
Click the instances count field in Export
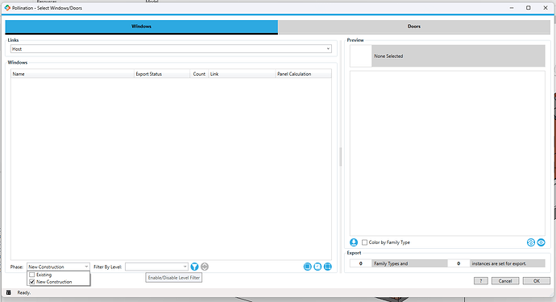pyautogui.click(x=458, y=263)
